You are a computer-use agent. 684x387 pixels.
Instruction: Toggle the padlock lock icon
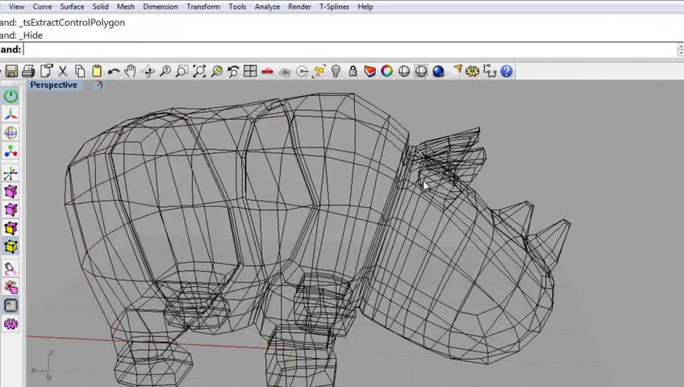pos(352,72)
